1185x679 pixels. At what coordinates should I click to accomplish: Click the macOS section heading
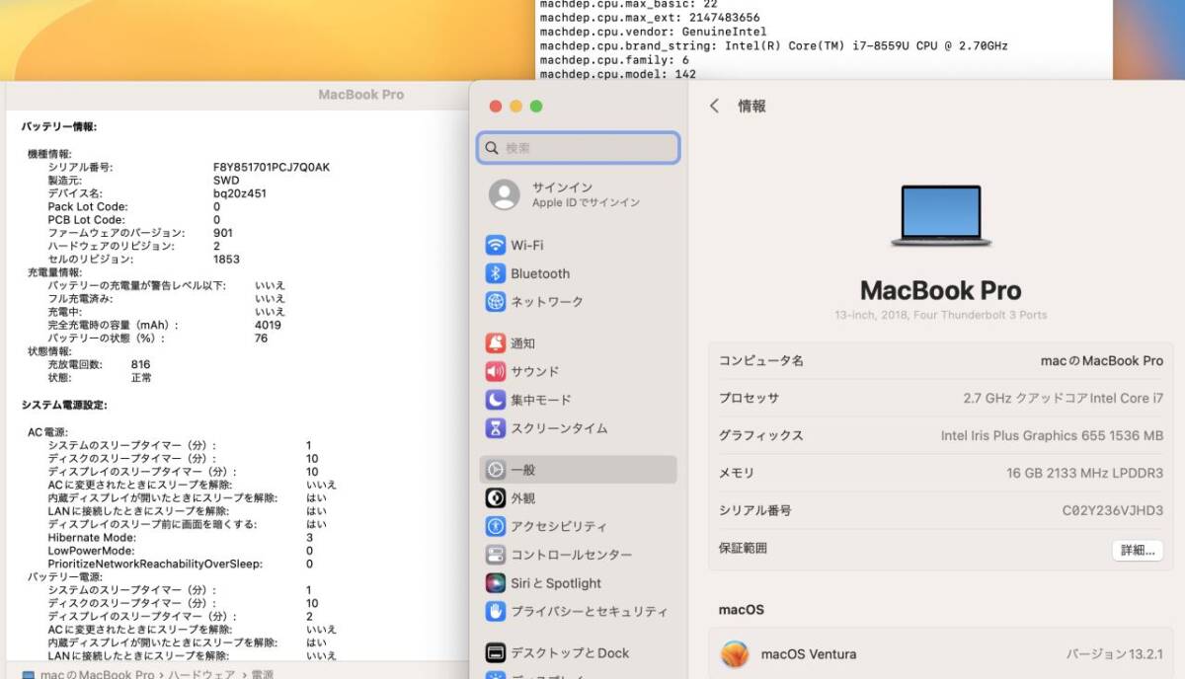[741, 610]
